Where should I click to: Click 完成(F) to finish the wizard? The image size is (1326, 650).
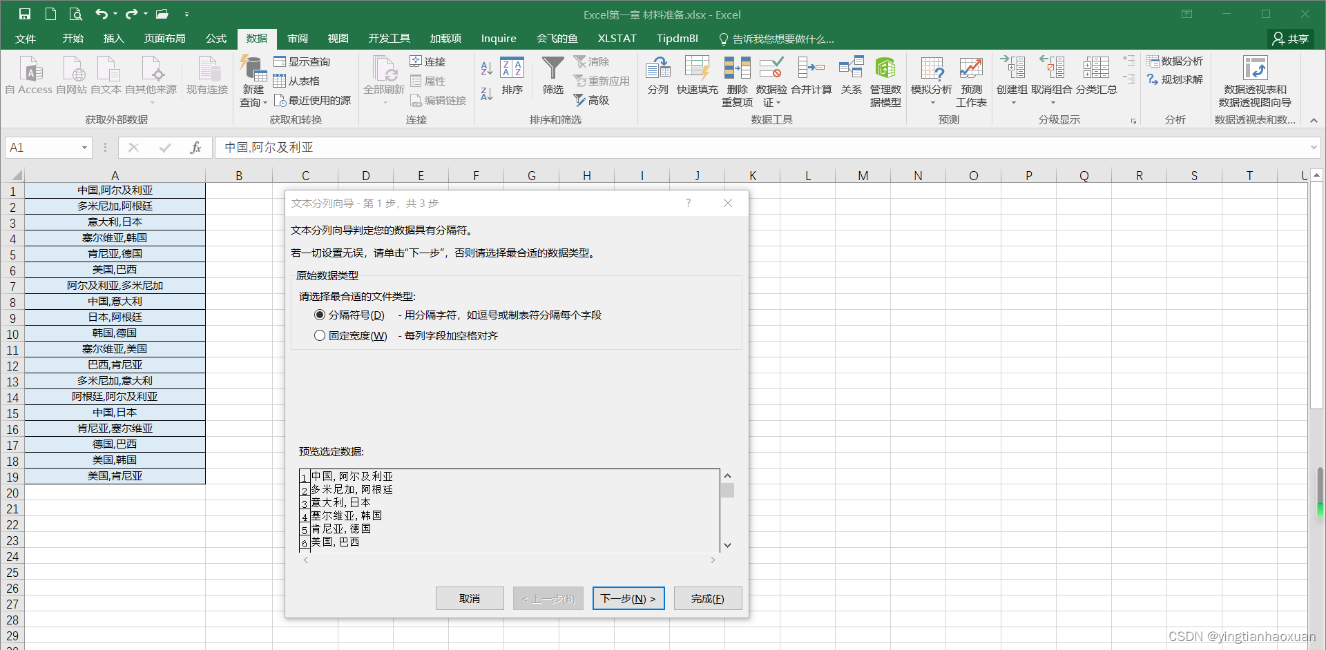(x=708, y=598)
